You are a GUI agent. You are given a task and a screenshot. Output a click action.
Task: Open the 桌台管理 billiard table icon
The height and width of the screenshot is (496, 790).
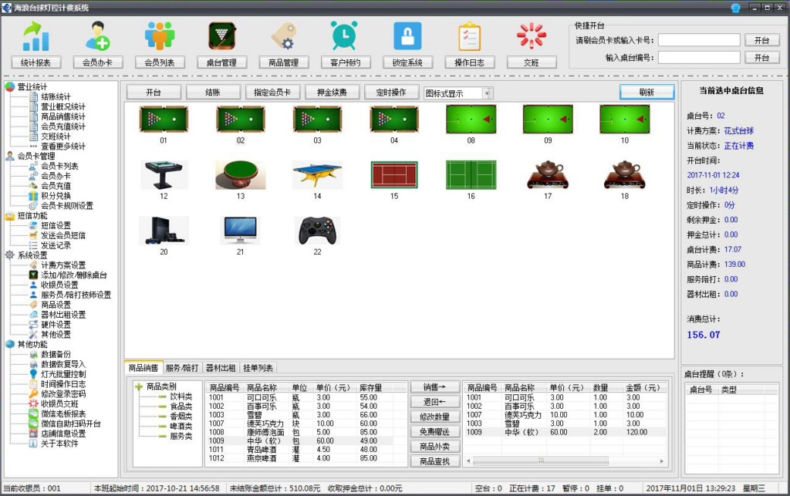pos(221,36)
